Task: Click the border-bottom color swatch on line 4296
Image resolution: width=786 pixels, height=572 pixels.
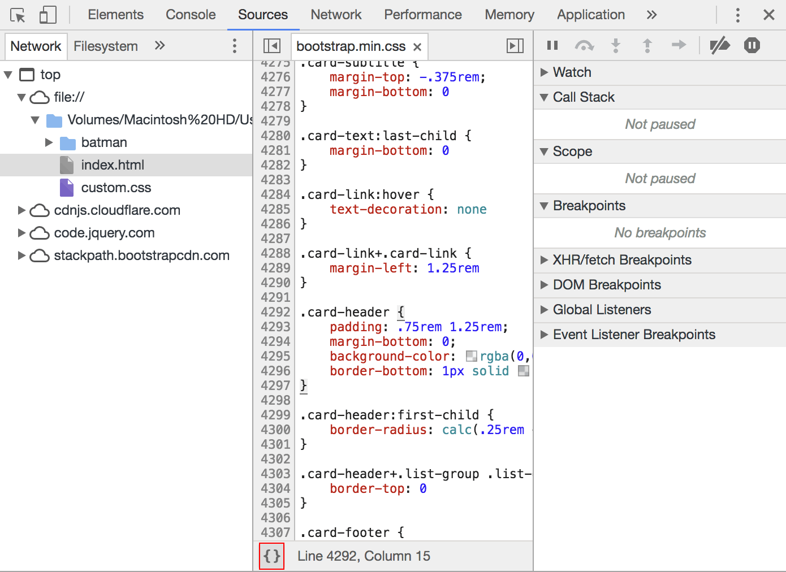Action: [524, 371]
